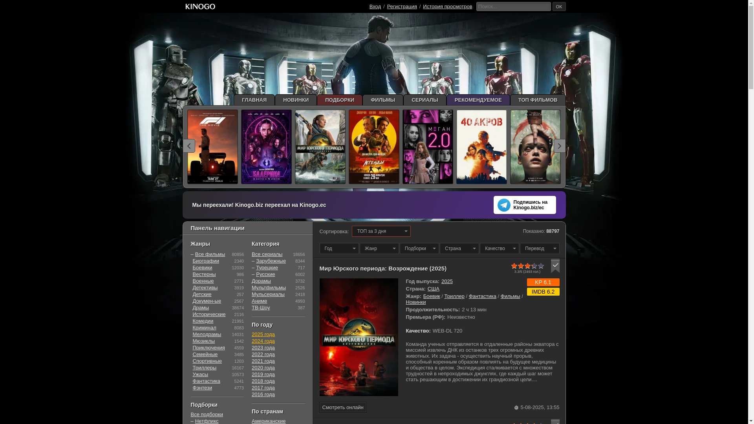Screen dimensions: 754x424
Task: Click the KP 6.1 rating badge
Action: point(543,282)
